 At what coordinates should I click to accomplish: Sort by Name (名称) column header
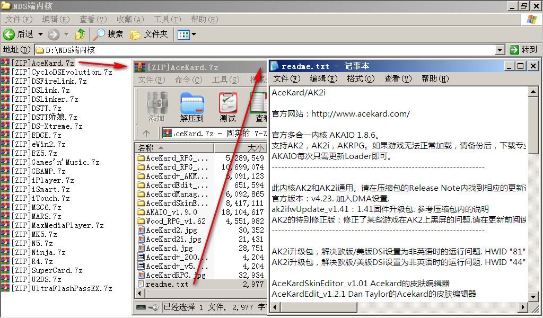[x=154, y=148]
